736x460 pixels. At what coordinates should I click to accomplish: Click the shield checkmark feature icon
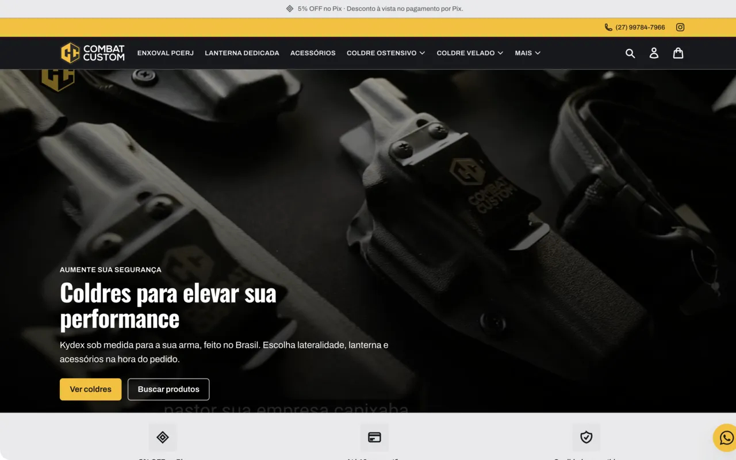pos(586,438)
